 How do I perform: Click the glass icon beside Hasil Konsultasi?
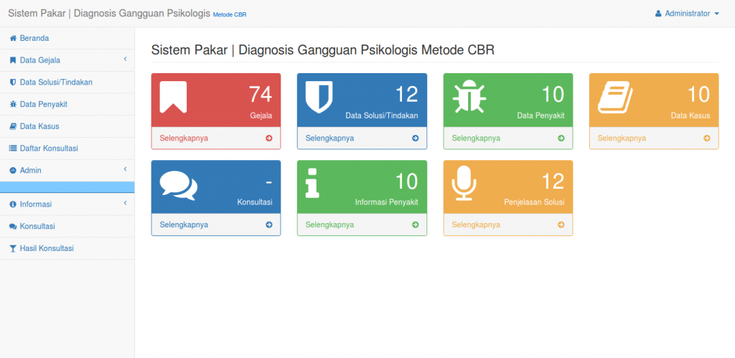13,249
